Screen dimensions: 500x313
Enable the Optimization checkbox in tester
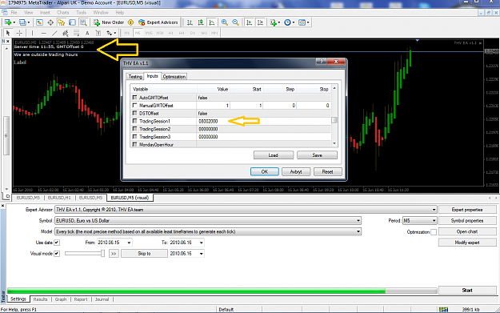click(434, 232)
